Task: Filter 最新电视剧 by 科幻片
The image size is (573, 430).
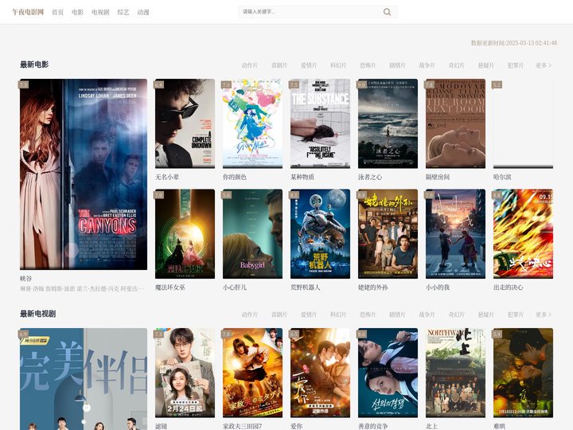Action: pos(338,315)
